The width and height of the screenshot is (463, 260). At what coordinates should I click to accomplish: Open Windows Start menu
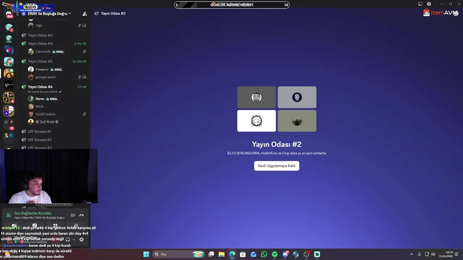tap(146, 254)
